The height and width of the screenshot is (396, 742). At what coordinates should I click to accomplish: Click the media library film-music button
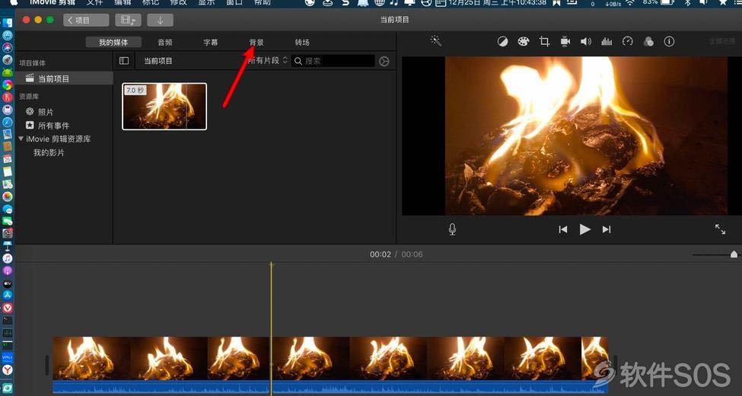(x=128, y=20)
